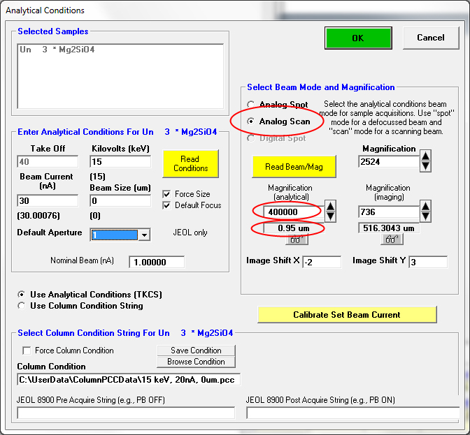Select Use Column Condition String option
This screenshot has width=470, height=435.
tap(22, 306)
